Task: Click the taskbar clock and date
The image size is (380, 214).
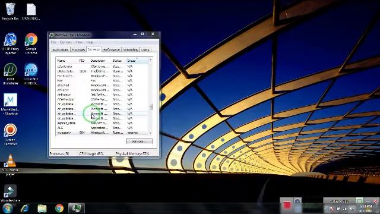Action: tap(366, 209)
